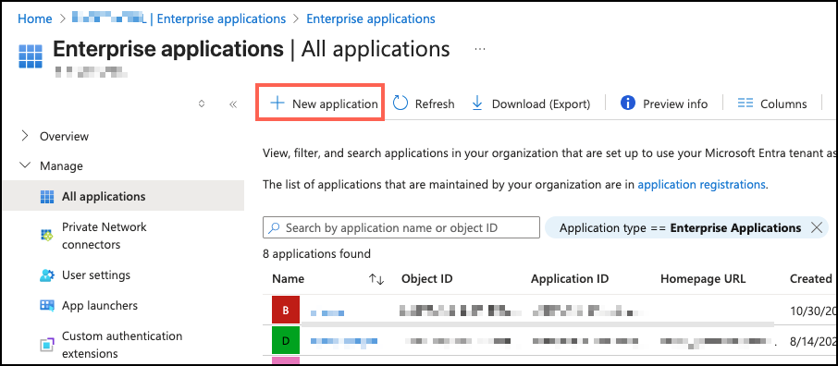Click the Columns layout icon

click(745, 104)
